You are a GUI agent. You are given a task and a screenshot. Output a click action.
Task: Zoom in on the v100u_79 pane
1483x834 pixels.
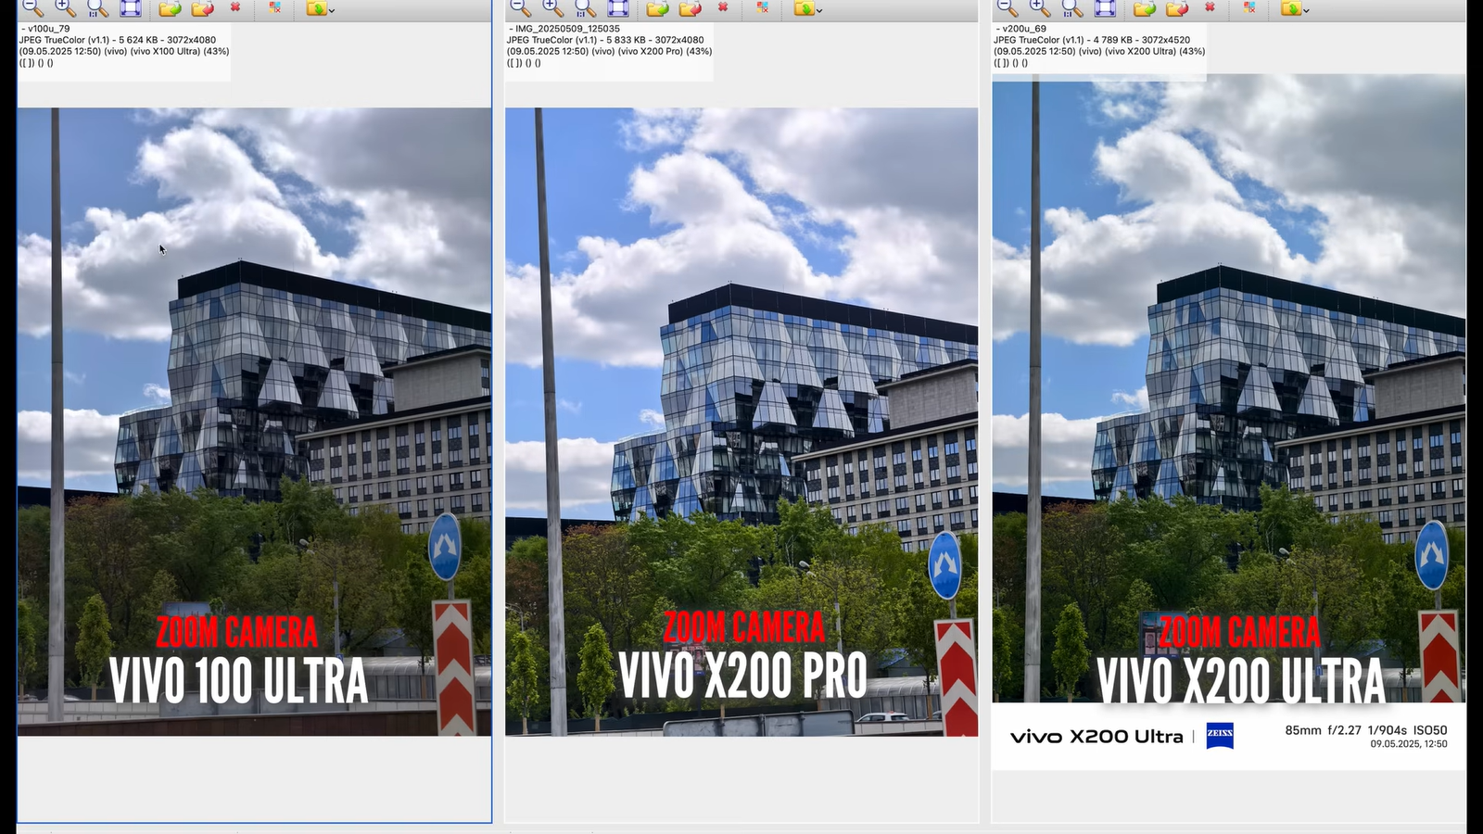click(65, 7)
